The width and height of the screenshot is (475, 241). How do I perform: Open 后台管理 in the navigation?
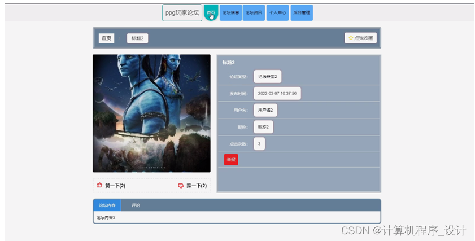pyautogui.click(x=302, y=13)
